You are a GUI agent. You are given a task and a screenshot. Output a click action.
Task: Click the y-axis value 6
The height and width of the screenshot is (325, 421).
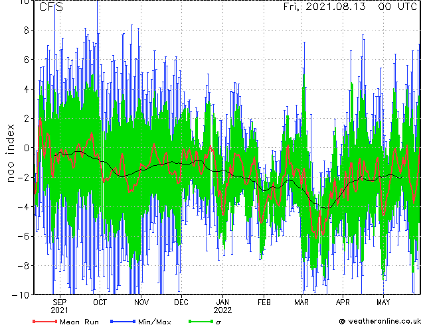pyautogui.click(x=27, y=60)
